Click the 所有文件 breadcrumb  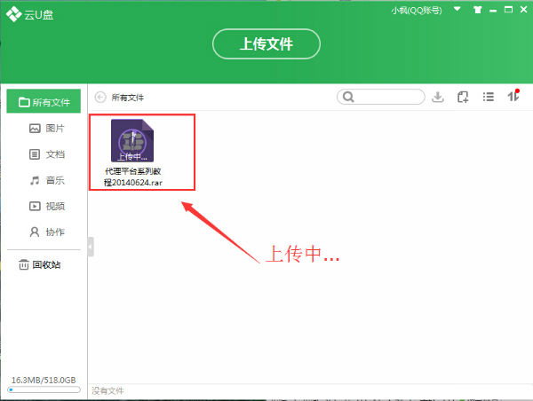(x=128, y=98)
